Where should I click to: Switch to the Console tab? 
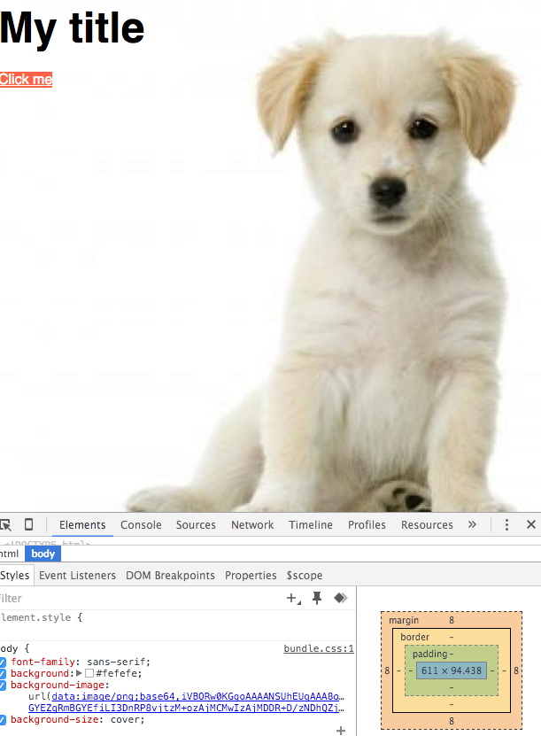pos(141,524)
